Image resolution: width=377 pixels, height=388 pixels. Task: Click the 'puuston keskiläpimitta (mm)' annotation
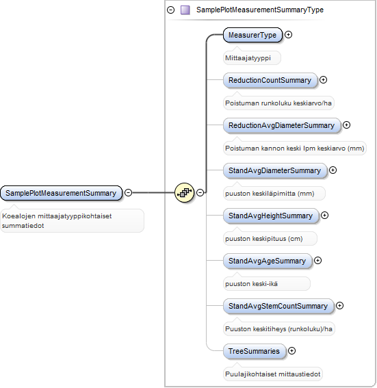[x=274, y=193]
